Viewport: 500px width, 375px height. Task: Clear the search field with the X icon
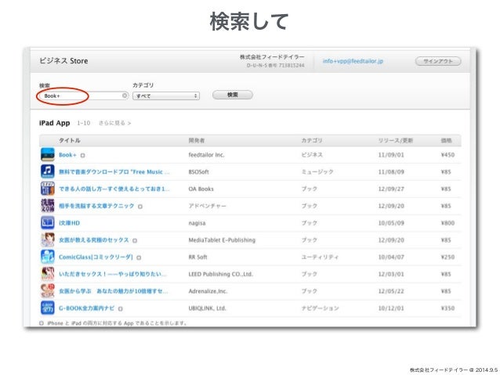click(125, 96)
